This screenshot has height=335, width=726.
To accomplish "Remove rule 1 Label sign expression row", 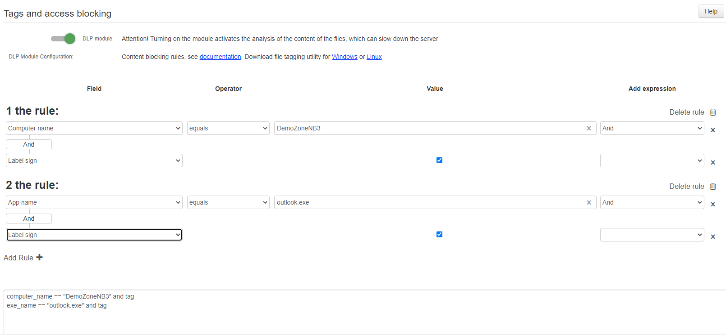I will [713, 162].
